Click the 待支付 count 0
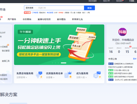This screenshot has width=137, height=104. 119,52
